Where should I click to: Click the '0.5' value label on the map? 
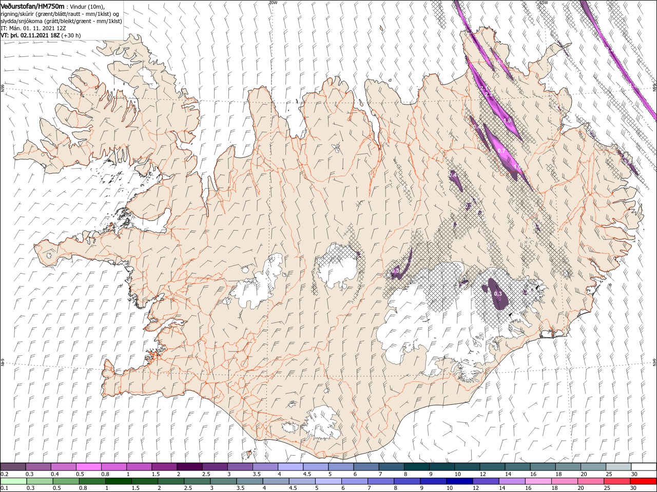[395, 271]
